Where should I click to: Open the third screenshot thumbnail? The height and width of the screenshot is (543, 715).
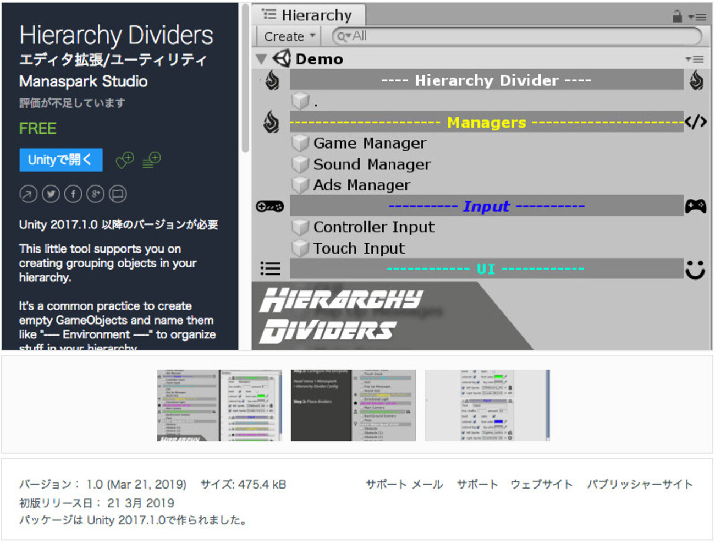[487, 405]
